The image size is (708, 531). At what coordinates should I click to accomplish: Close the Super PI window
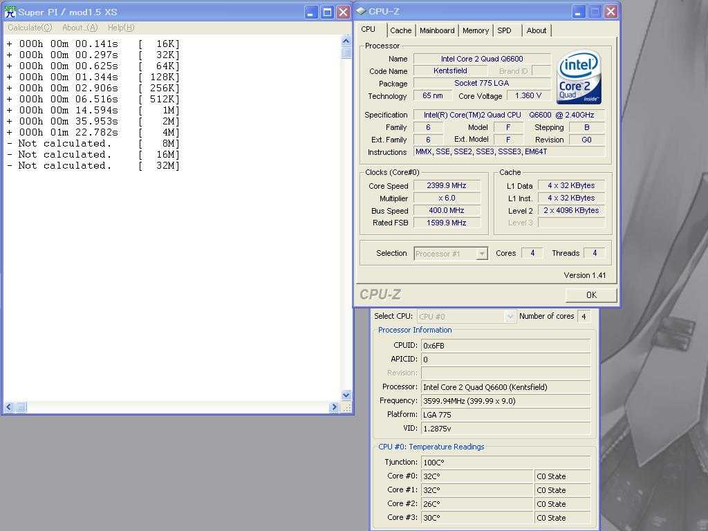pyautogui.click(x=343, y=12)
